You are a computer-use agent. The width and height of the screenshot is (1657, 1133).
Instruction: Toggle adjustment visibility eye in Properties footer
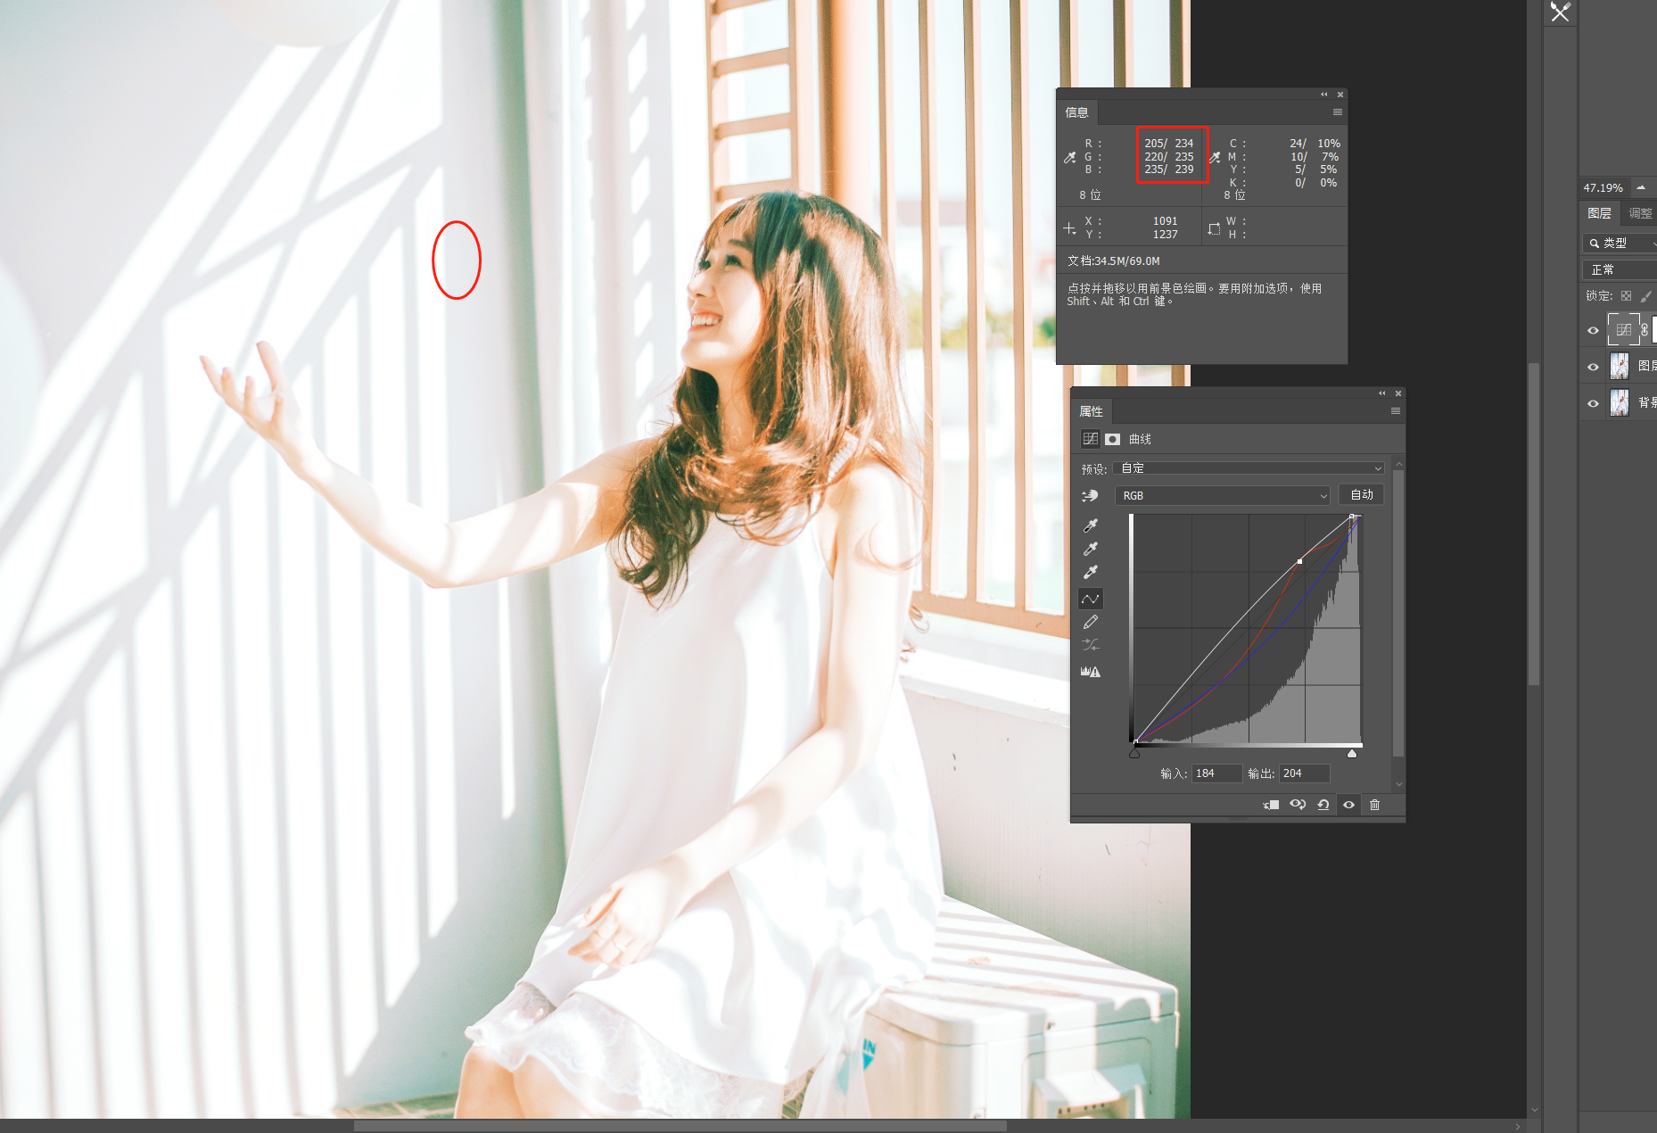pyautogui.click(x=1348, y=805)
